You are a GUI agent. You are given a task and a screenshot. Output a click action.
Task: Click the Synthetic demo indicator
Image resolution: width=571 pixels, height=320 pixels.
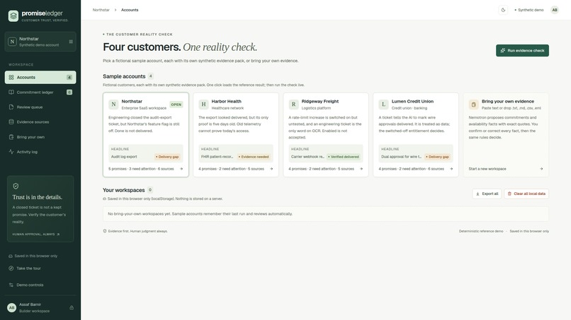point(529,10)
